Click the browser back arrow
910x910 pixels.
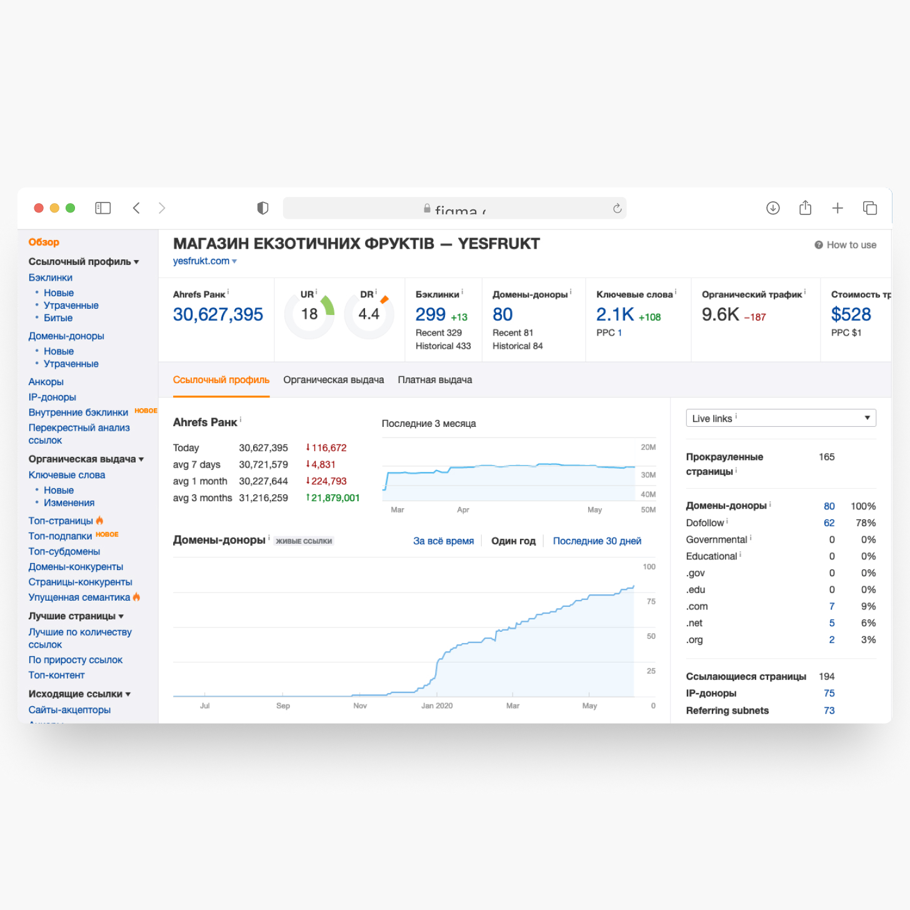136,208
